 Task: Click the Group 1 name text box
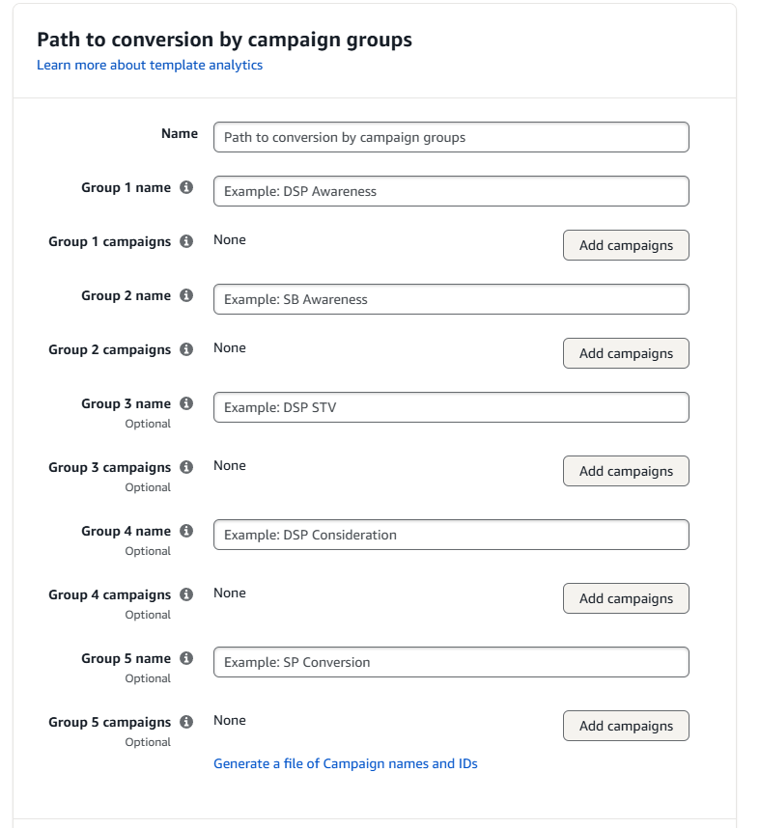click(451, 191)
